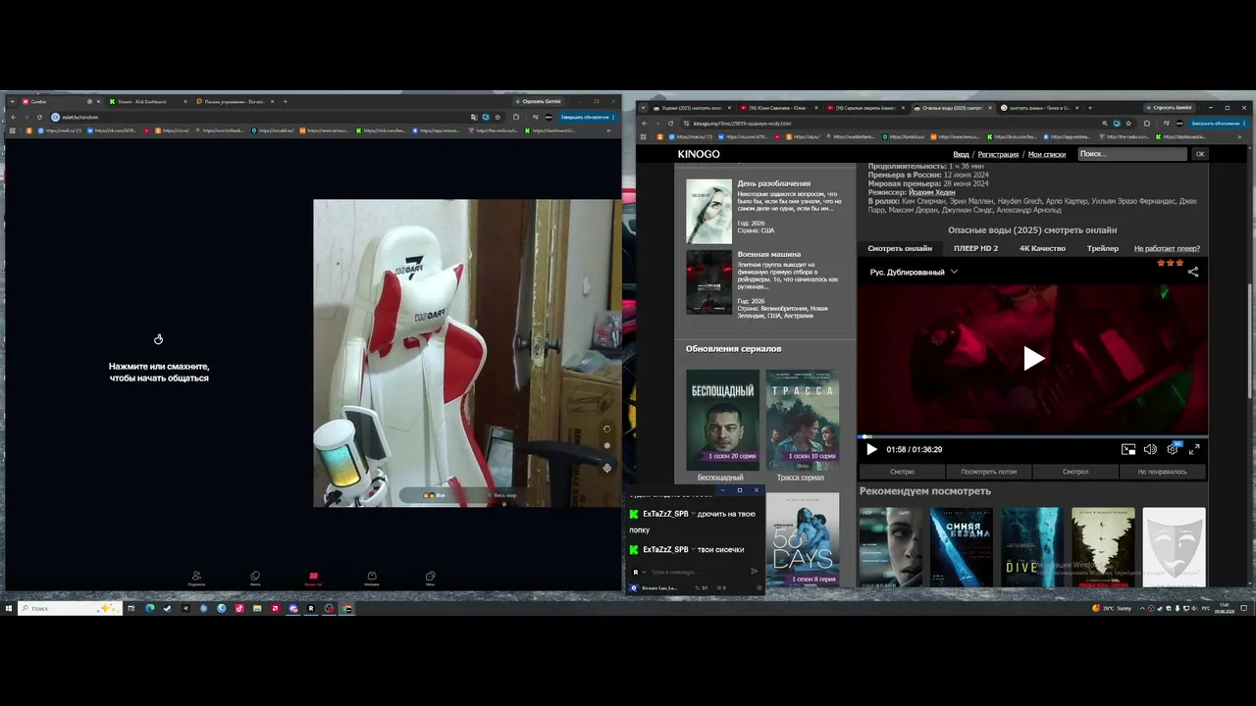The height and width of the screenshot is (706, 1256).
Task: Mark the film as Смотрел
Action: click(1075, 472)
